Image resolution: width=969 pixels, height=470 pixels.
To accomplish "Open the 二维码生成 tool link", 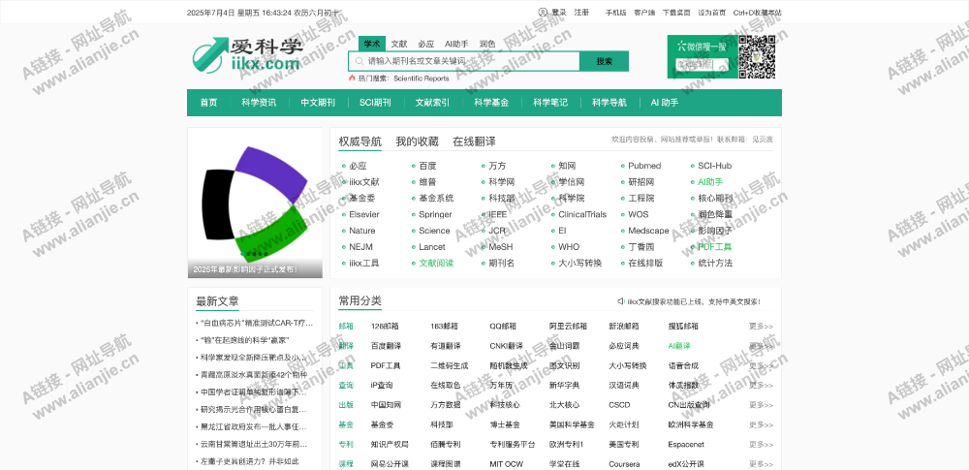I will [x=450, y=365].
